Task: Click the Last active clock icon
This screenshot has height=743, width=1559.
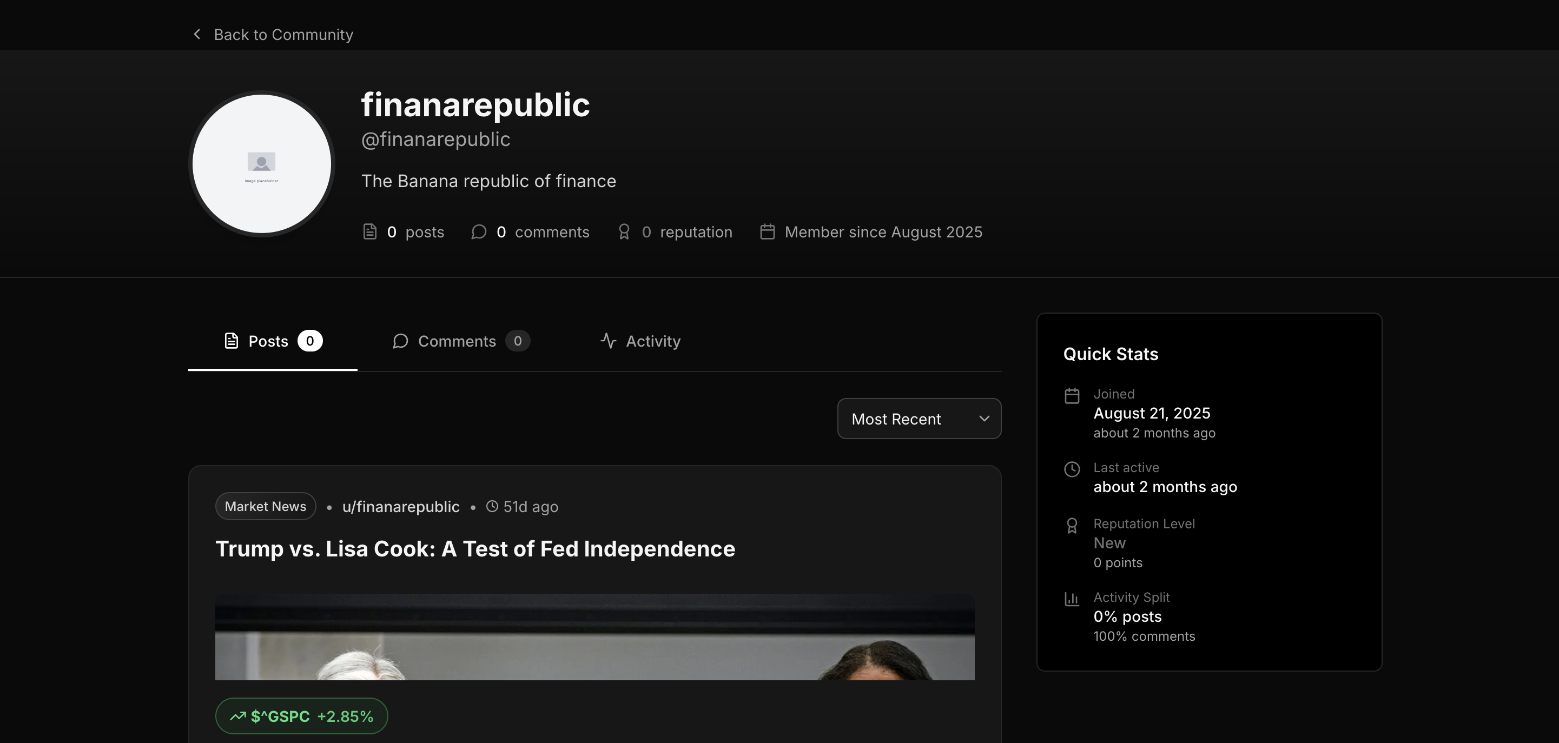Action: pos(1071,469)
